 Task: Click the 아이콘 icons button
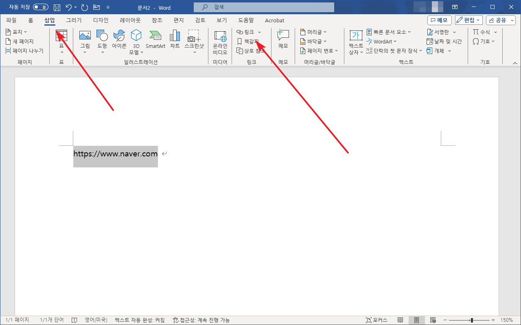[x=119, y=39]
